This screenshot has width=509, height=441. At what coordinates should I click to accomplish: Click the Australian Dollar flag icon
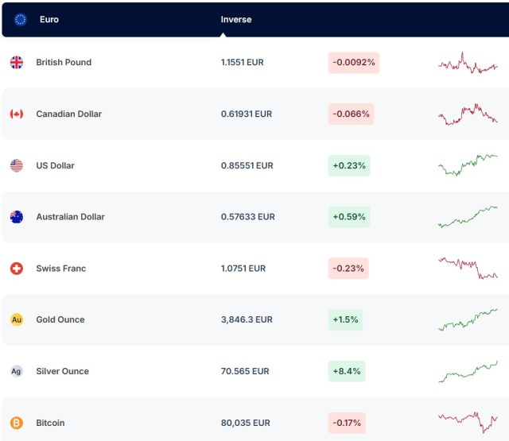click(x=17, y=217)
